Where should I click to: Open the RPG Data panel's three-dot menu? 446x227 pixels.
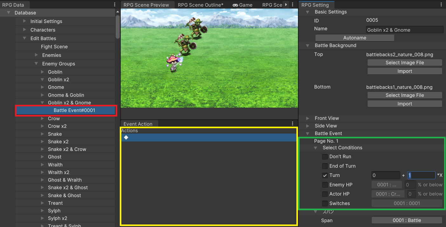point(115,5)
